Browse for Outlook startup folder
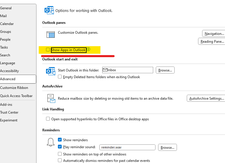The width and height of the screenshot is (225, 163). pos(165,70)
